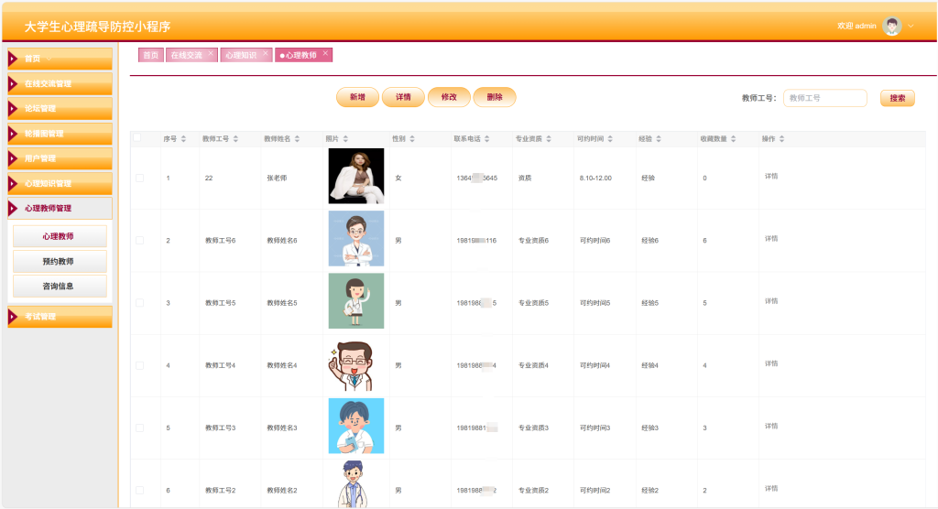Viewport: 938px width, 509px height.
Task: Expand the 首页 sidebar menu
Action: click(60, 59)
